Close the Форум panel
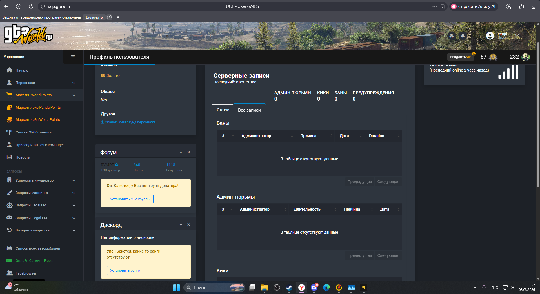This screenshot has width=540, height=294. coord(189,152)
